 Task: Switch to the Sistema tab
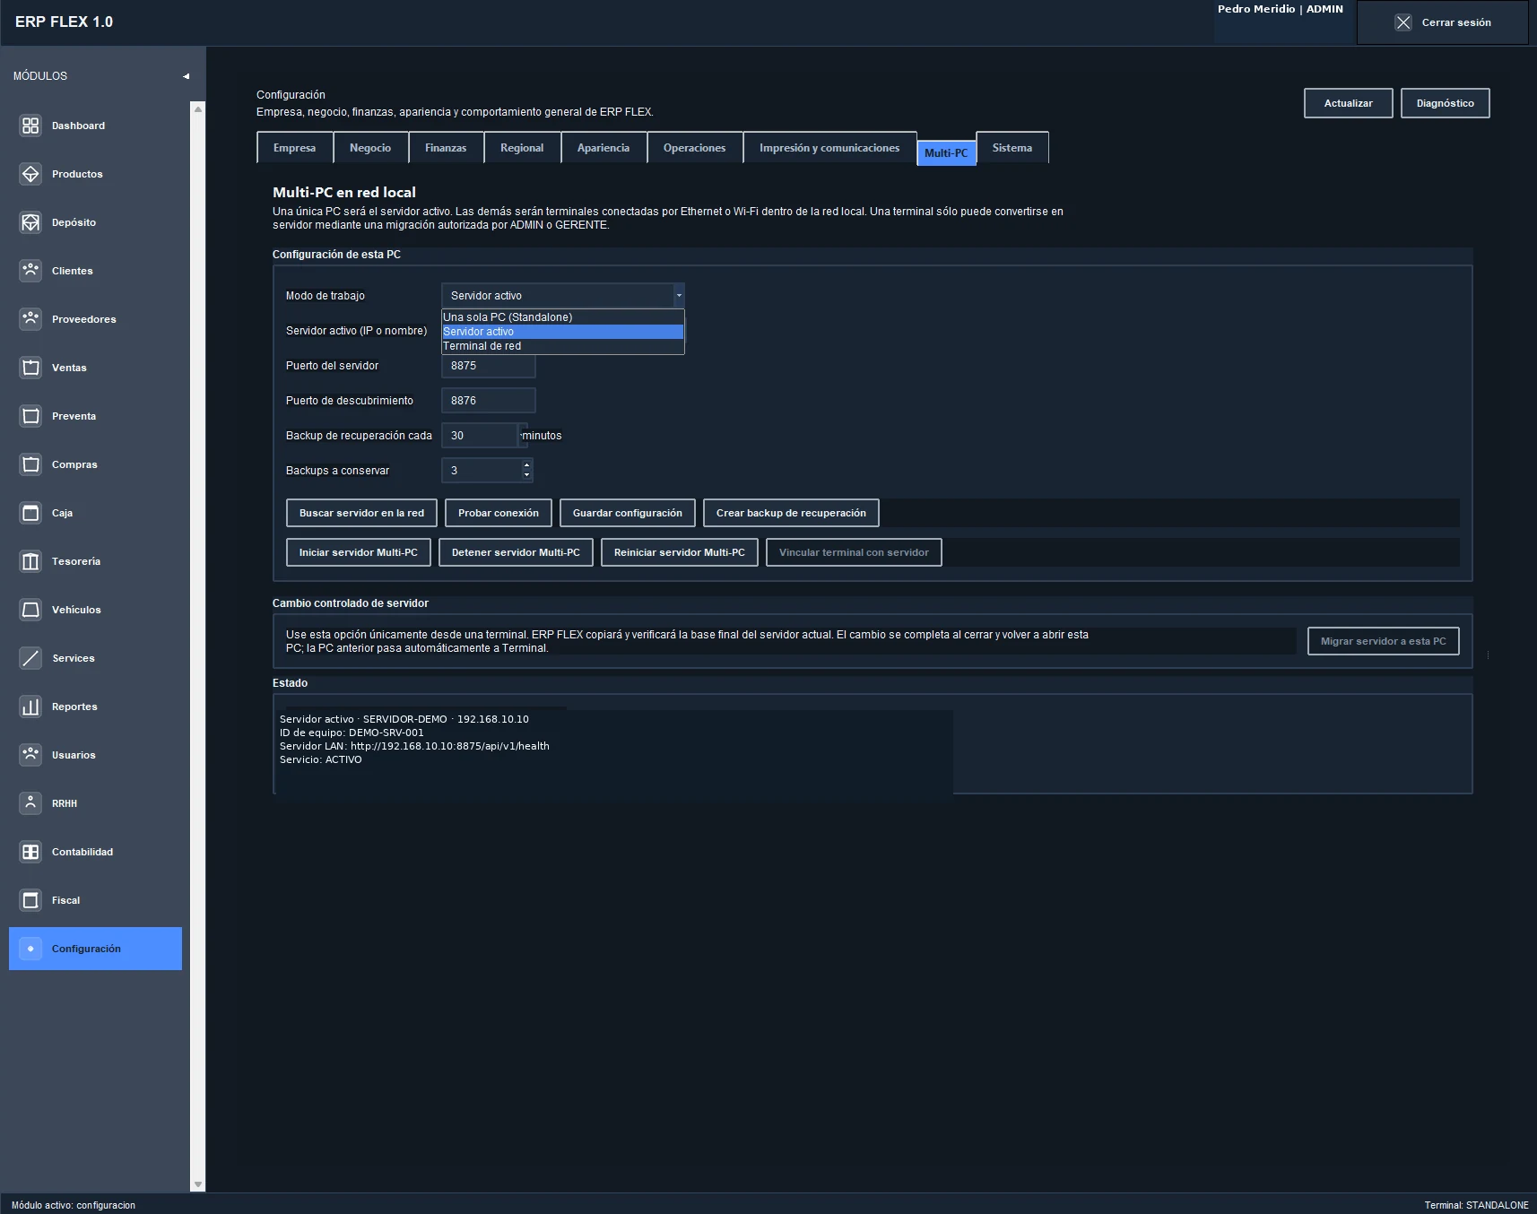pyautogui.click(x=1012, y=148)
